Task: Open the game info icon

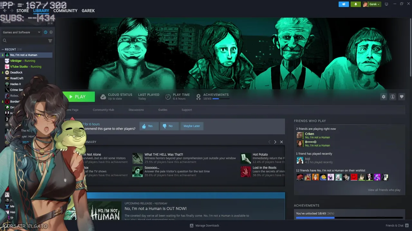Action: click(x=392, y=97)
